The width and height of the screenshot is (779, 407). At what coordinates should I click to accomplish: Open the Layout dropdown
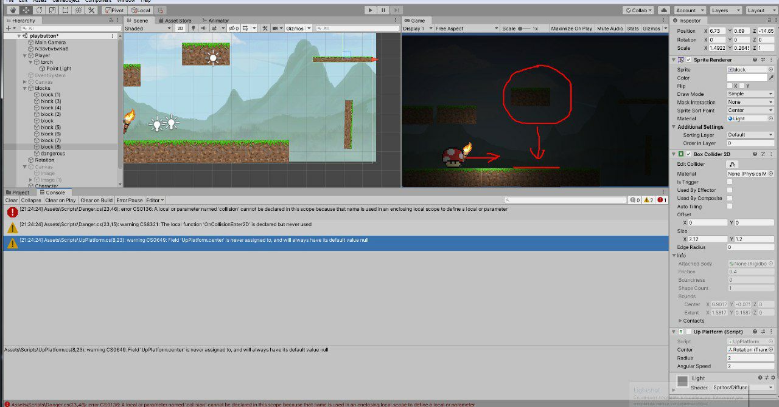pos(761,10)
